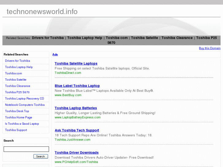
Task: Open 'Toshiba Driver Downloads' ad title
Action: 76,153
